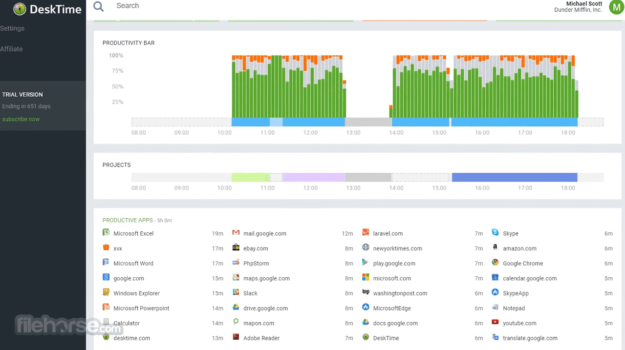Click the TRIAL VERSION label

[22, 95]
